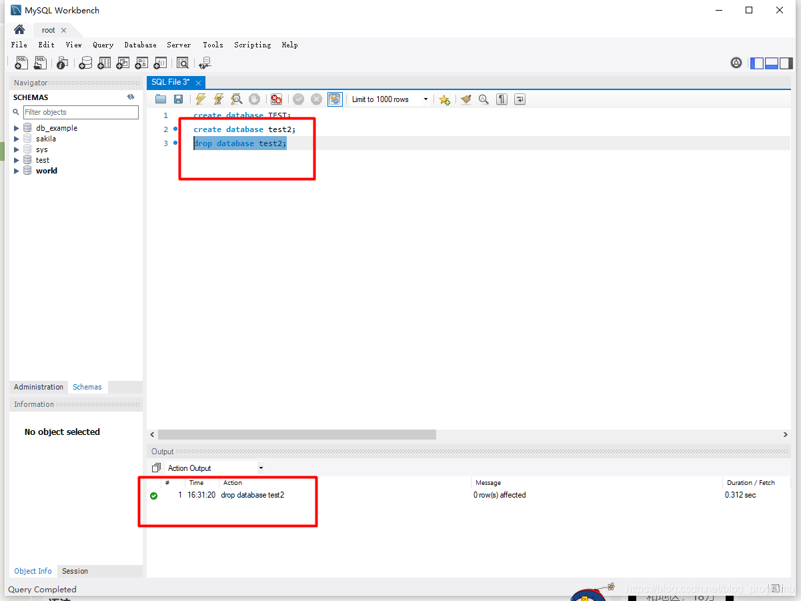Screen dimensions: 801x601
Task: Select the sakila schema in the tree
Action: click(46, 139)
